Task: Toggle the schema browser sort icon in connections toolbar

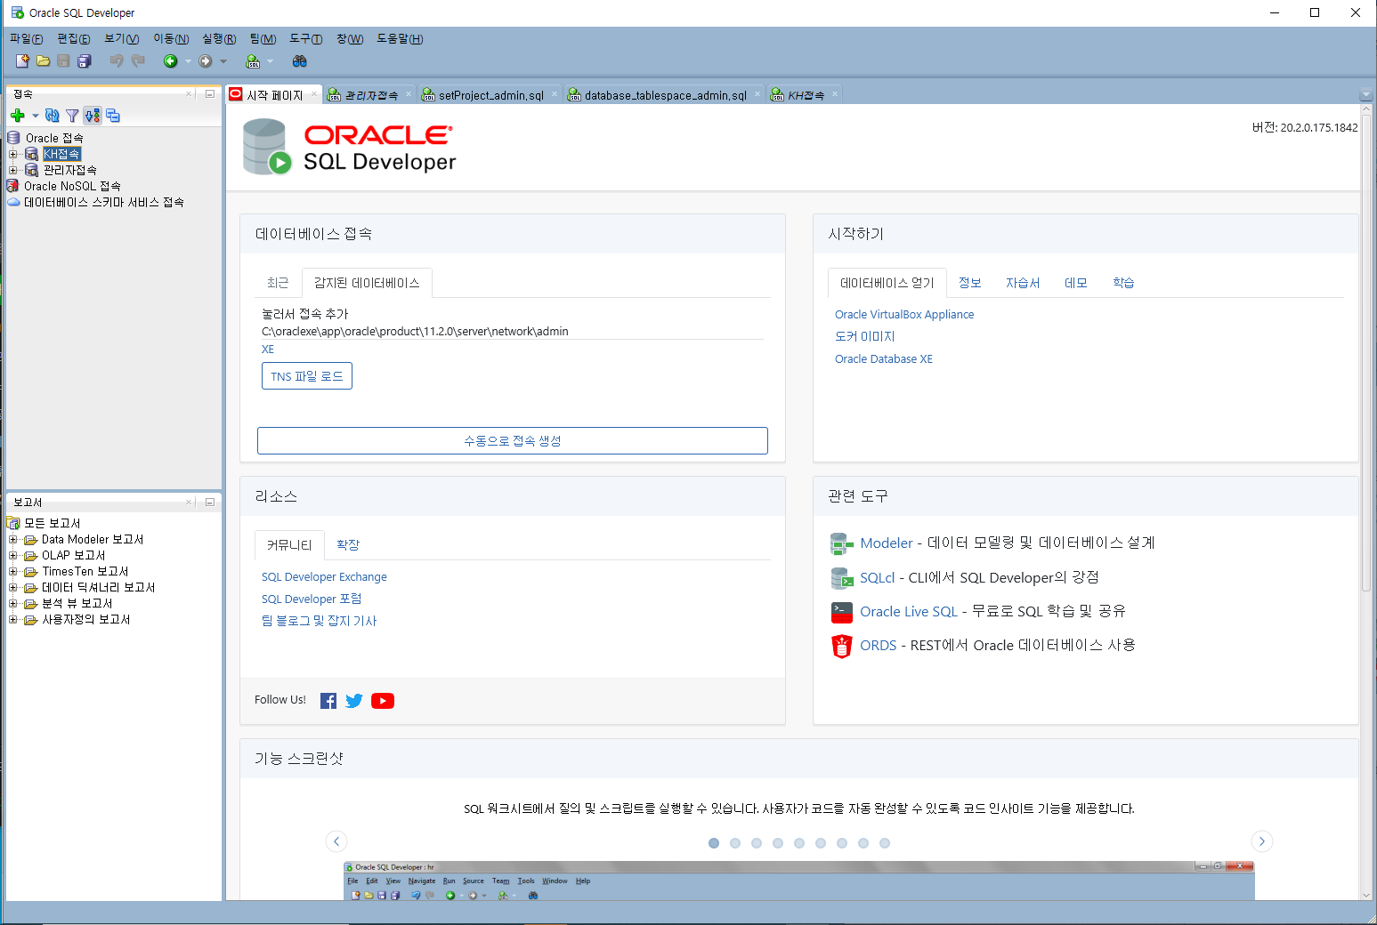Action: click(x=93, y=116)
